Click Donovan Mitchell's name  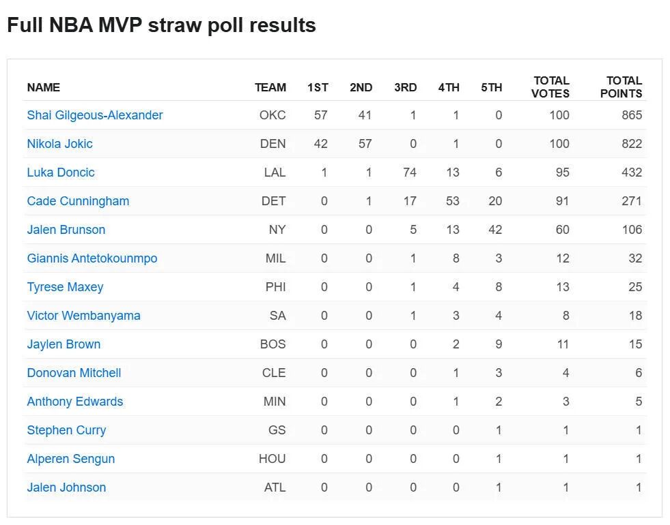click(74, 373)
